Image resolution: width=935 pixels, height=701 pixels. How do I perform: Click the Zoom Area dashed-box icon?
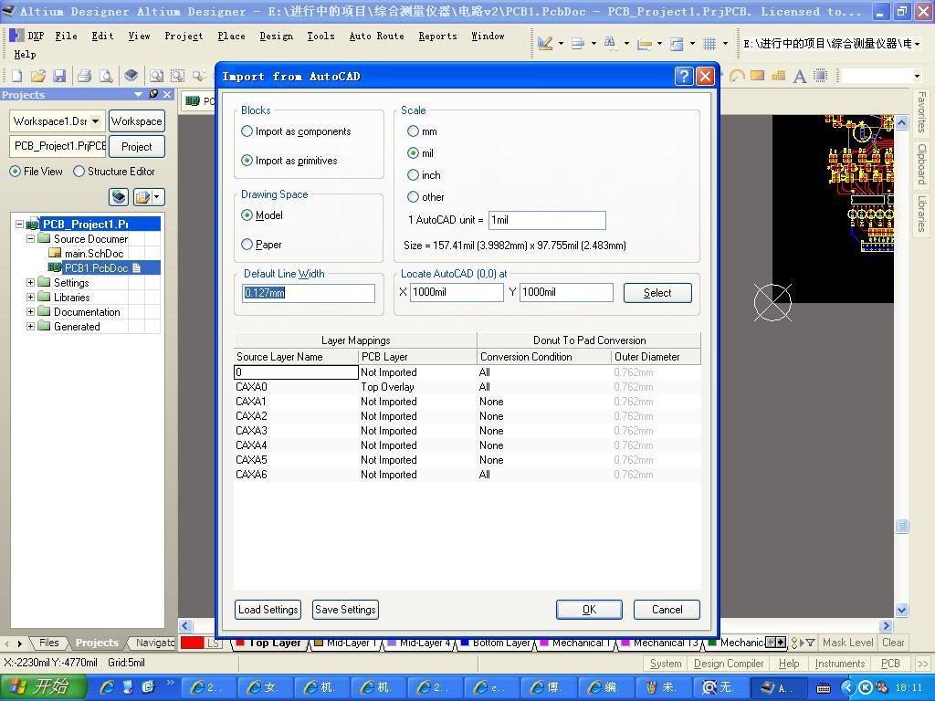pos(178,76)
